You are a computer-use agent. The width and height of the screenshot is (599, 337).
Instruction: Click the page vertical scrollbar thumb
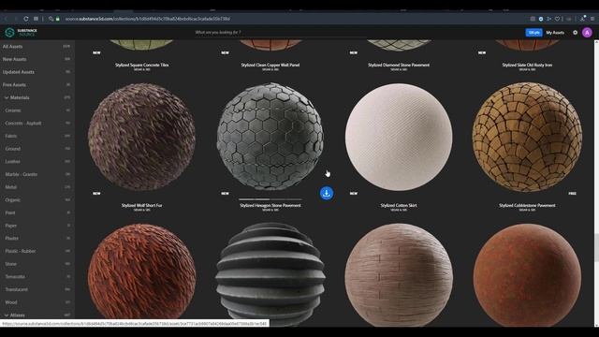coord(596,247)
